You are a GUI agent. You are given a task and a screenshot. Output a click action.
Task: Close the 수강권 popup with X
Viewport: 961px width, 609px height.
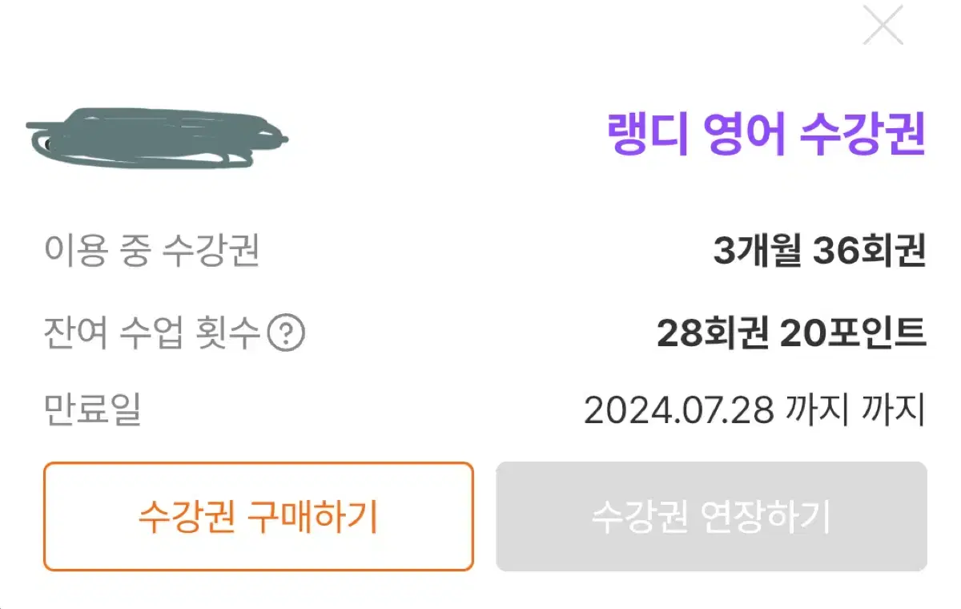[883, 26]
